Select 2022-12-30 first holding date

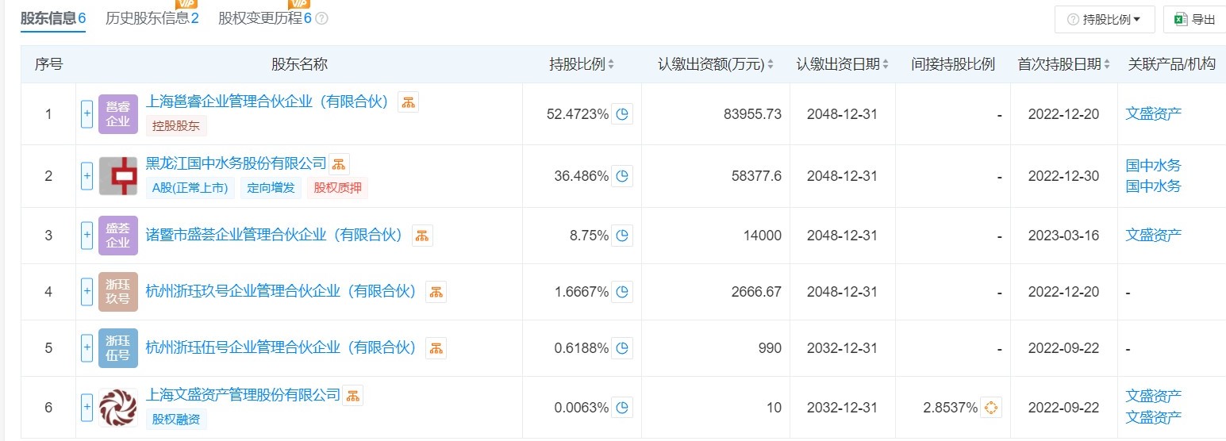1063,176
